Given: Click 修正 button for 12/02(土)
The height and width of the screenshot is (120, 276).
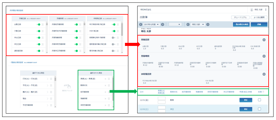Looking at the screenshot, I should (x=246, y=109).
